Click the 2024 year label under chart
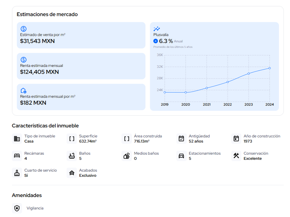The width and height of the screenshot is (290, 217). (x=270, y=104)
